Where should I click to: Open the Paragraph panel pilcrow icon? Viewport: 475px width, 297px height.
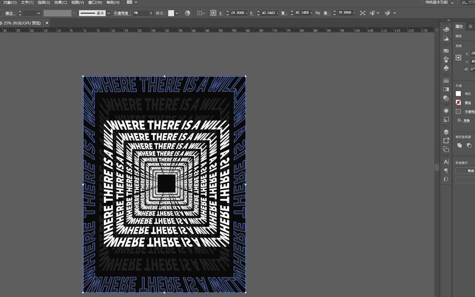[x=446, y=171]
